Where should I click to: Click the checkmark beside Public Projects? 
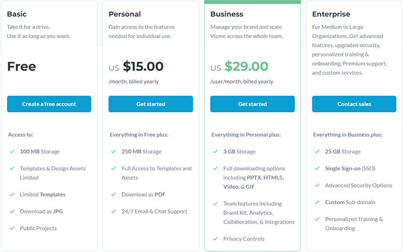12,228
